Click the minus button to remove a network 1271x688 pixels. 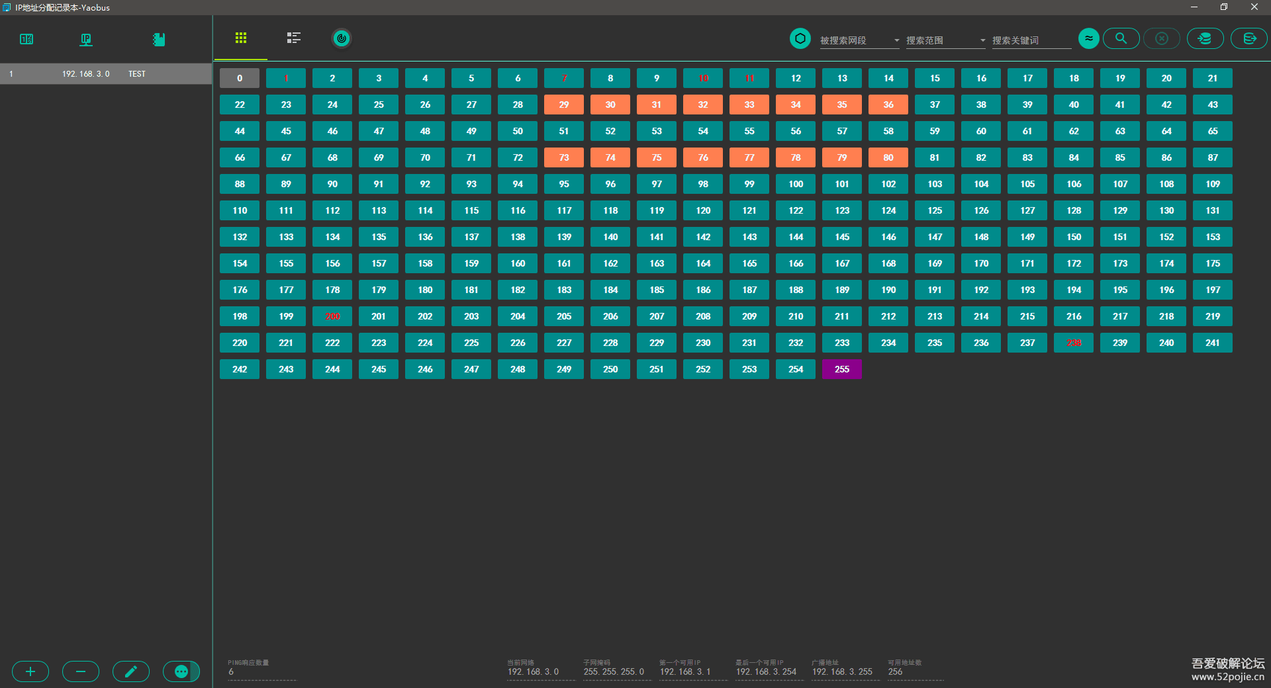tap(81, 671)
